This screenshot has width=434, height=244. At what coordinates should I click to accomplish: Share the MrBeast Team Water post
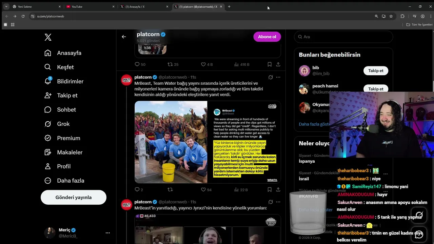coord(278,190)
